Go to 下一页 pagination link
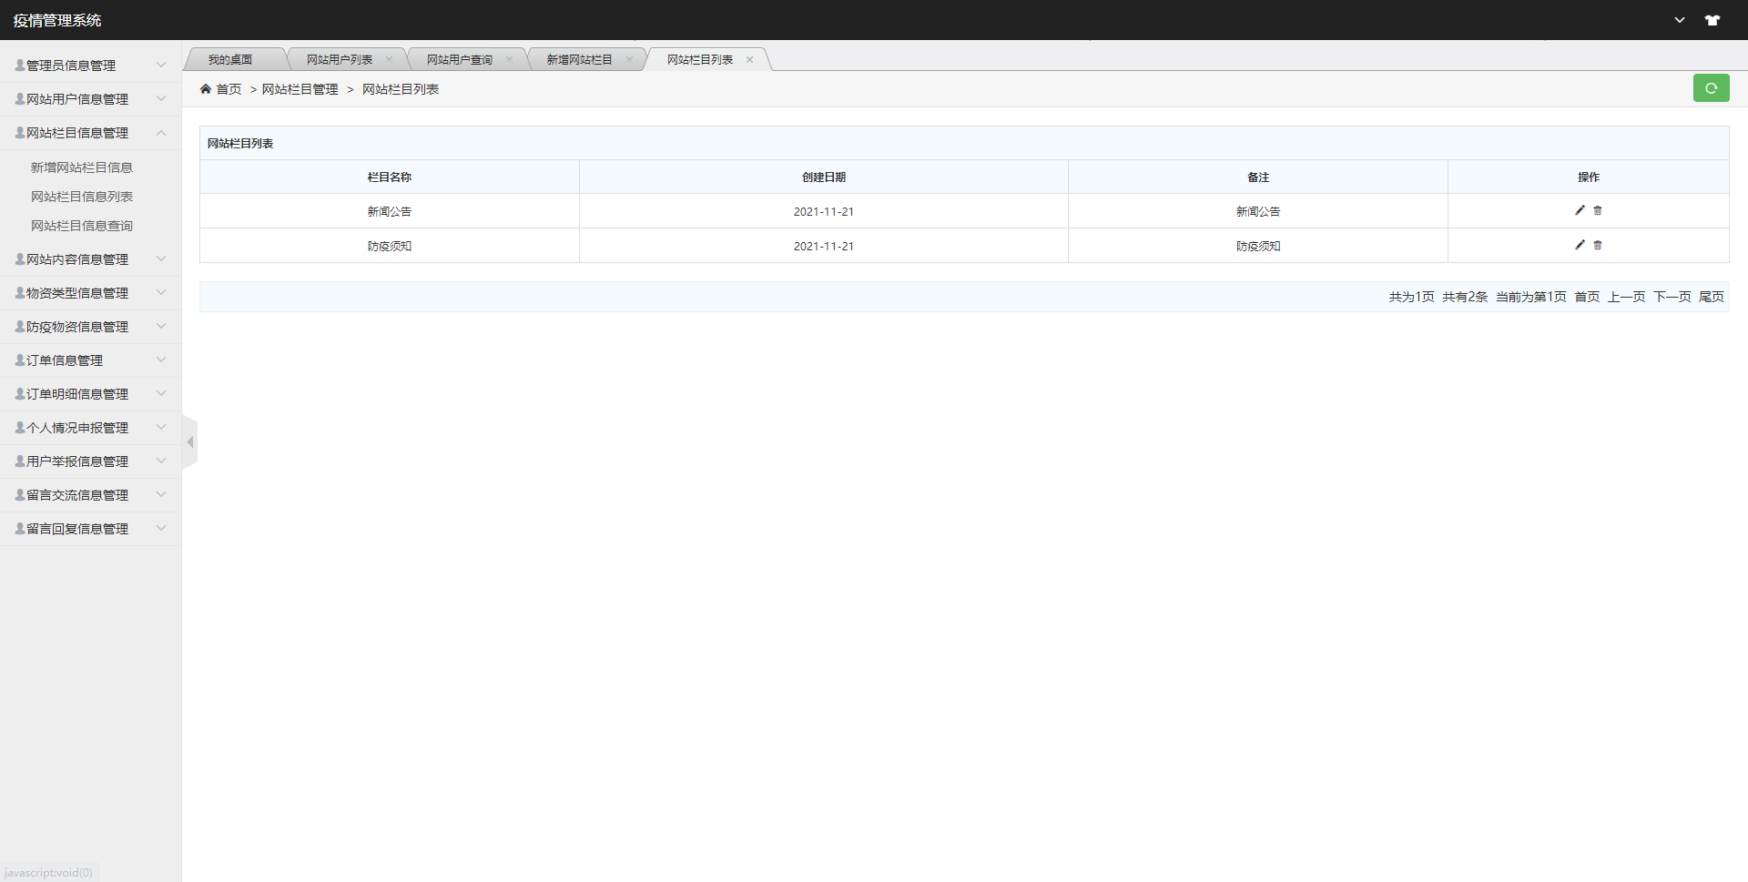This screenshot has height=882, width=1748. coord(1672,297)
